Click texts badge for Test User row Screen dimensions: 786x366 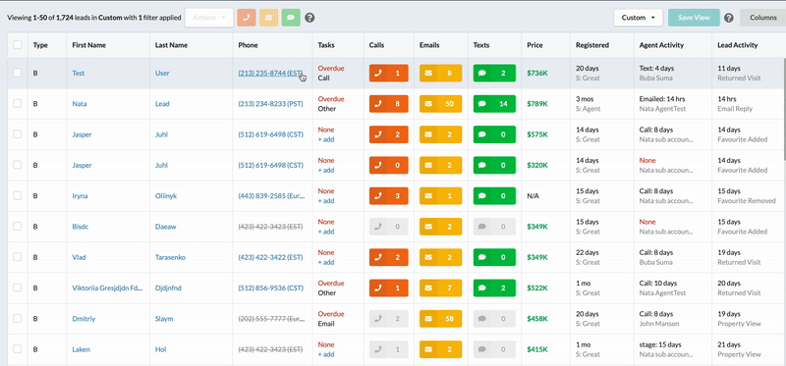click(x=494, y=73)
